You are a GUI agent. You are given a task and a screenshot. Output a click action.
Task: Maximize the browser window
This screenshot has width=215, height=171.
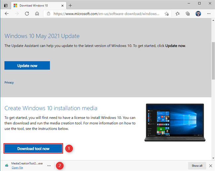click(199, 3)
